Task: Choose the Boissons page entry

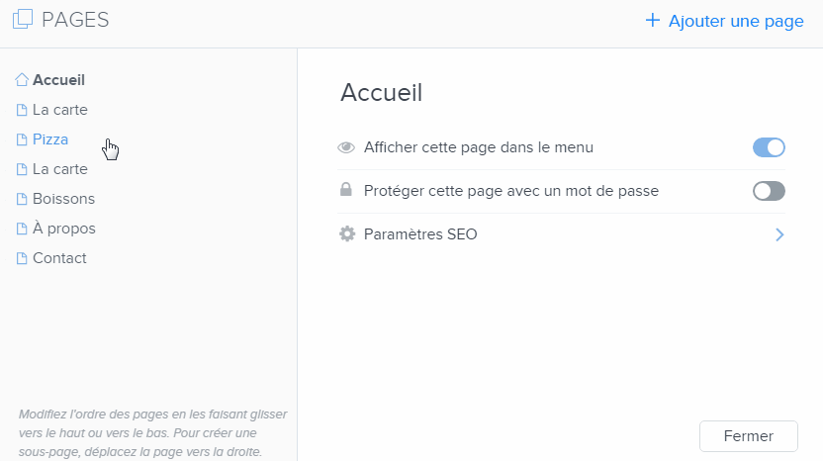Action: 63,199
